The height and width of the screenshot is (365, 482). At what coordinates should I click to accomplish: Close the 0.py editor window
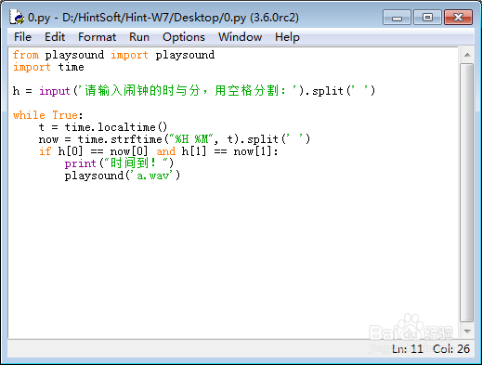pyautogui.click(x=458, y=17)
